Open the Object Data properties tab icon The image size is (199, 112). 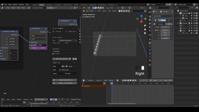150,57
